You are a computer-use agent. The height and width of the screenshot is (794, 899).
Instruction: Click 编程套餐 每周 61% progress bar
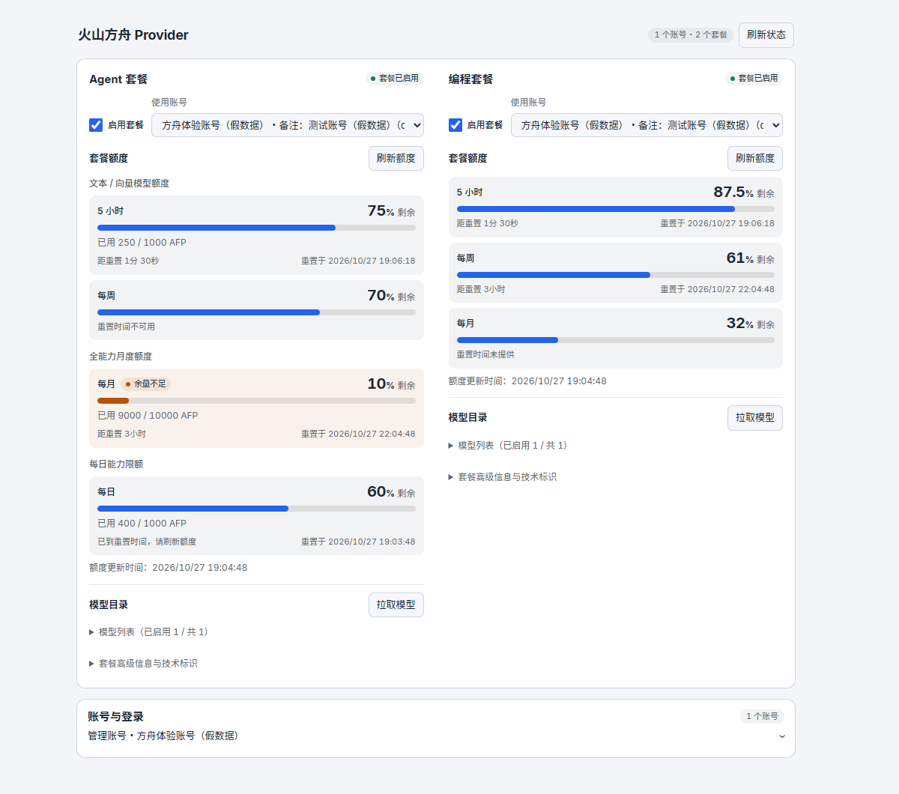pos(616,275)
